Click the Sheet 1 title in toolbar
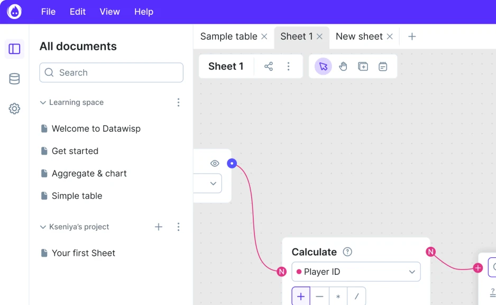The width and height of the screenshot is (496, 305). [226, 67]
